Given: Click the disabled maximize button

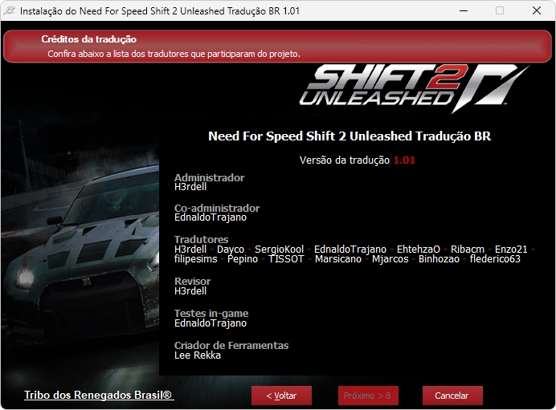Looking at the screenshot, I should point(500,10).
